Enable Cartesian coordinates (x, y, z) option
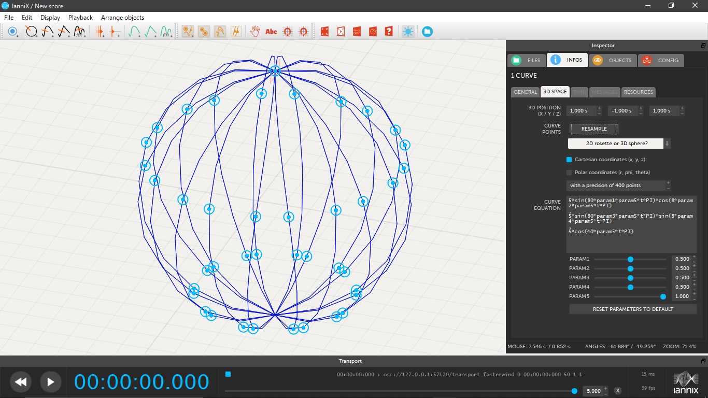Screen dimensions: 708x398 click(569, 160)
